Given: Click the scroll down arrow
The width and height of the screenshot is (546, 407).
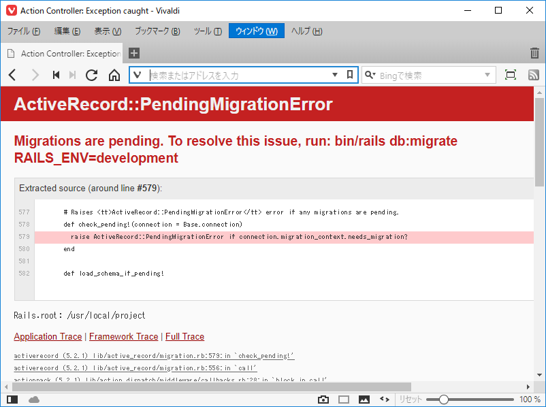Looking at the screenshot, I should pos(540,375).
